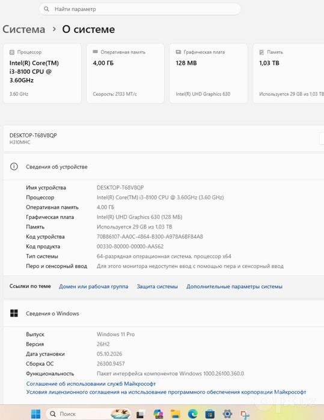Click device ID 70B86107-AA0C-4864-B300-A978A6BF84A8
Screen dimensions: 324x420
[x=150, y=236]
